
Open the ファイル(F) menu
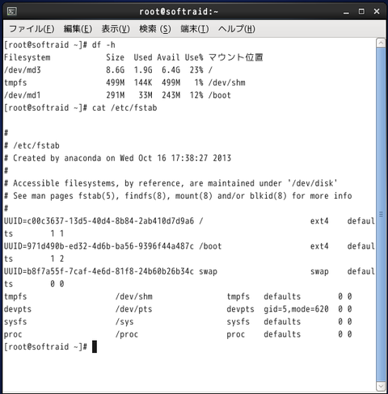tap(32, 28)
